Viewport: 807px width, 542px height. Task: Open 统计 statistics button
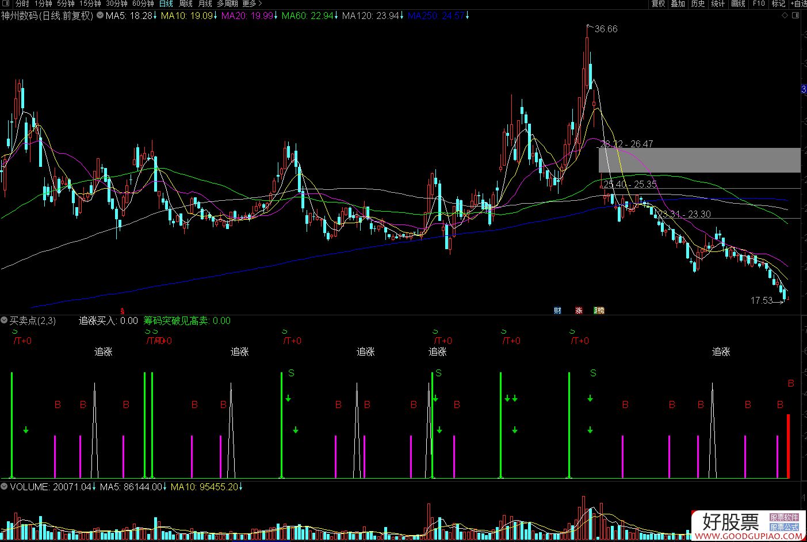(718, 4)
